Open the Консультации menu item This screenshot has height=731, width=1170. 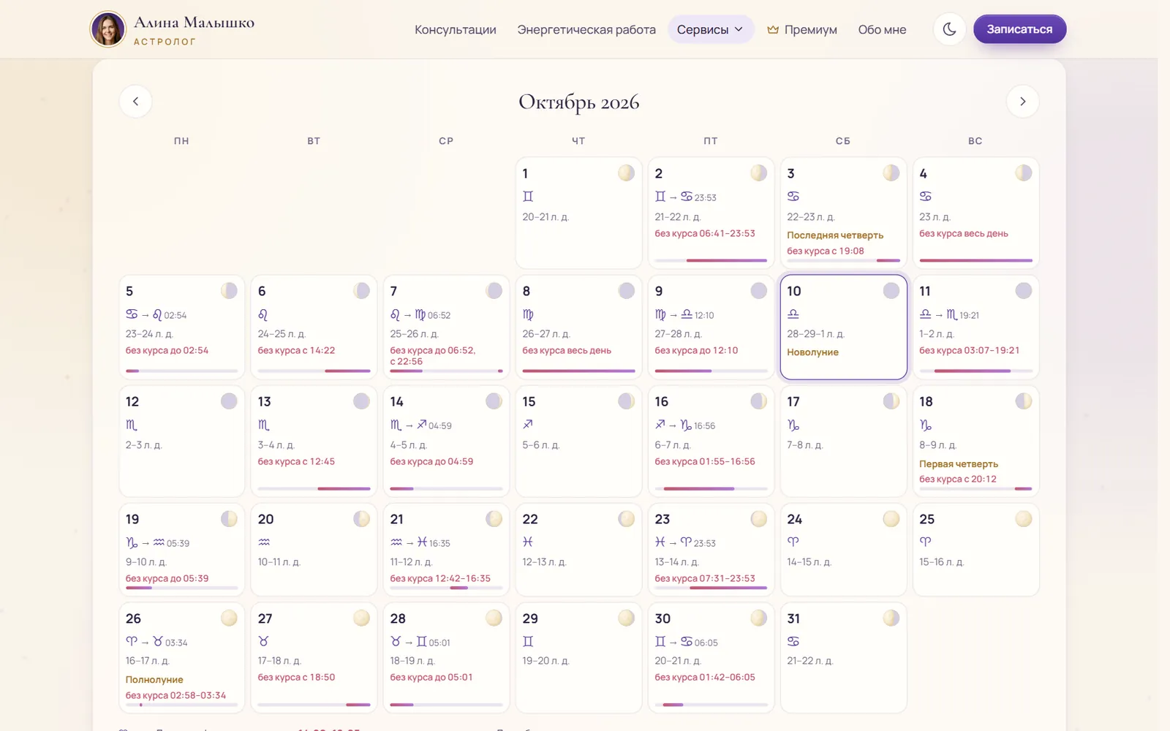[456, 30]
